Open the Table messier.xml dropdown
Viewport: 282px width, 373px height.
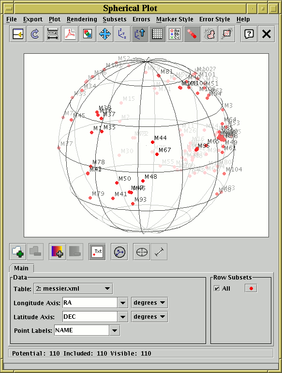click(x=73, y=289)
